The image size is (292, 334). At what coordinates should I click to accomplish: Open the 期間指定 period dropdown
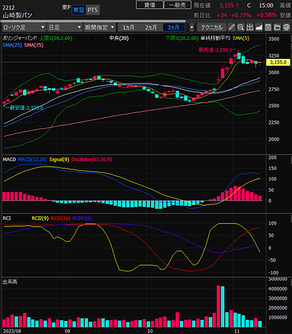pos(100,27)
